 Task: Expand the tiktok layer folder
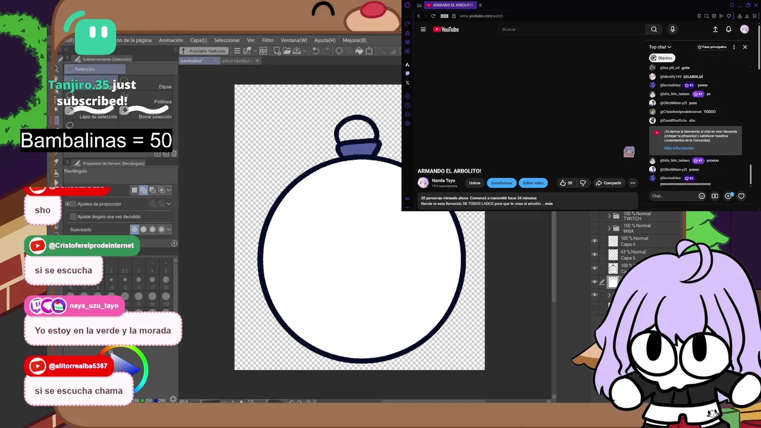(x=609, y=228)
